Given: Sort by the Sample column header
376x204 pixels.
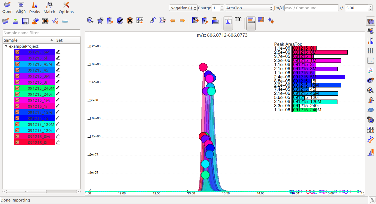Looking at the screenshot, I should [29, 40].
